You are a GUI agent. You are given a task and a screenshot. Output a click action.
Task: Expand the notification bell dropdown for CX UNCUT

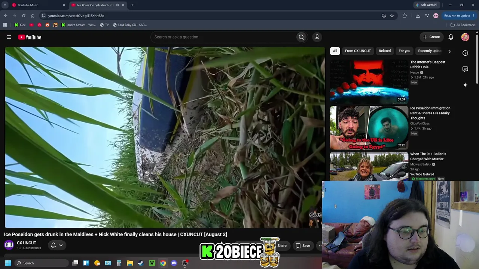pos(61,245)
